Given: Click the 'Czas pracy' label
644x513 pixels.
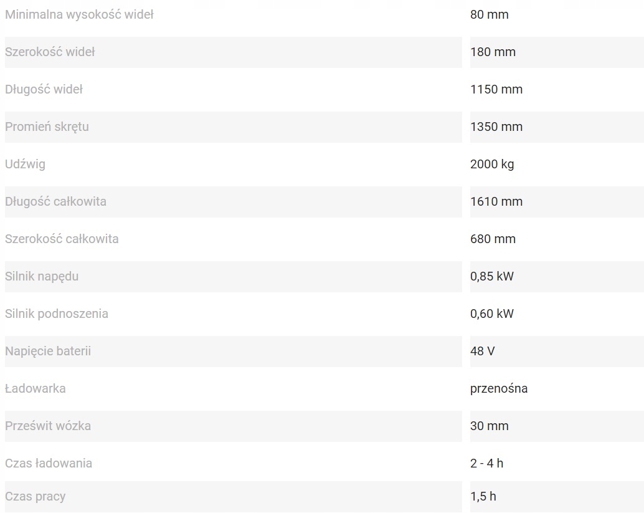Looking at the screenshot, I should click(35, 496).
